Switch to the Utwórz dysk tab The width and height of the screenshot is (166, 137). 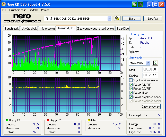[29, 29]
